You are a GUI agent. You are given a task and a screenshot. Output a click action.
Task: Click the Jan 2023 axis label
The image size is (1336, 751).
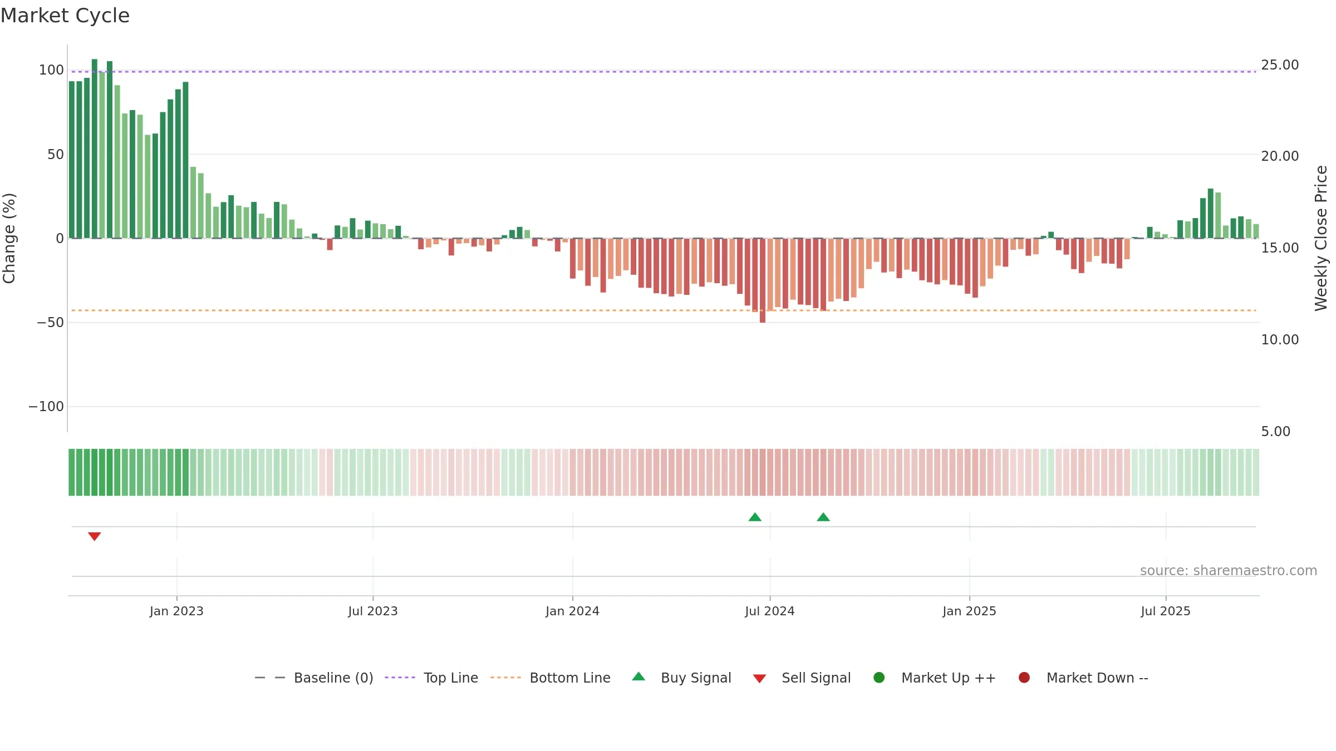[x=176, y=611]
